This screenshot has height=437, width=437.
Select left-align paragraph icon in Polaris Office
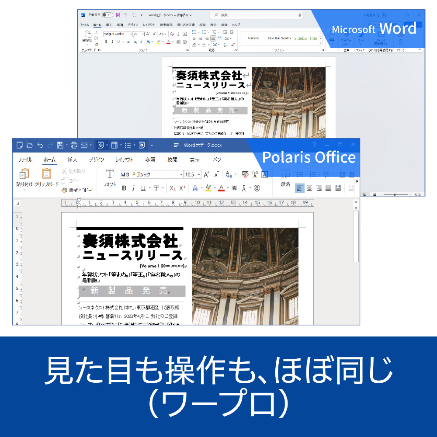coord(299,188)
